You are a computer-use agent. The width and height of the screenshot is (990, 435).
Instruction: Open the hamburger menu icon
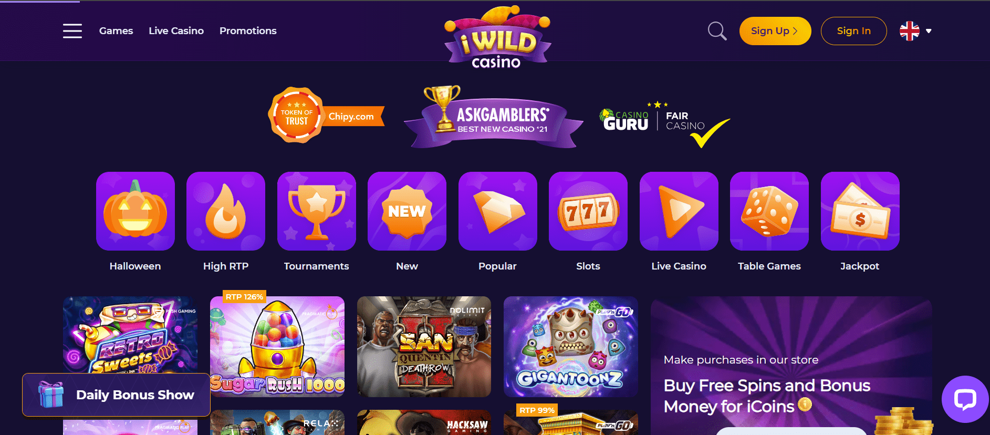point(72,31)
